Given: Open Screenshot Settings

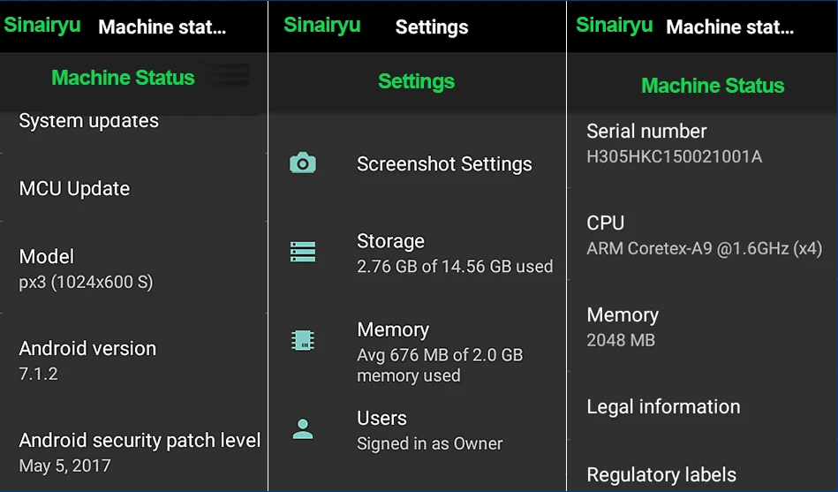Looking at the screenshot, I should tap(417, 163).
